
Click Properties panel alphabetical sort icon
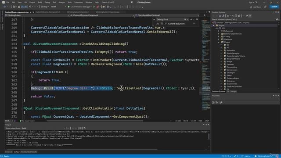217,102
